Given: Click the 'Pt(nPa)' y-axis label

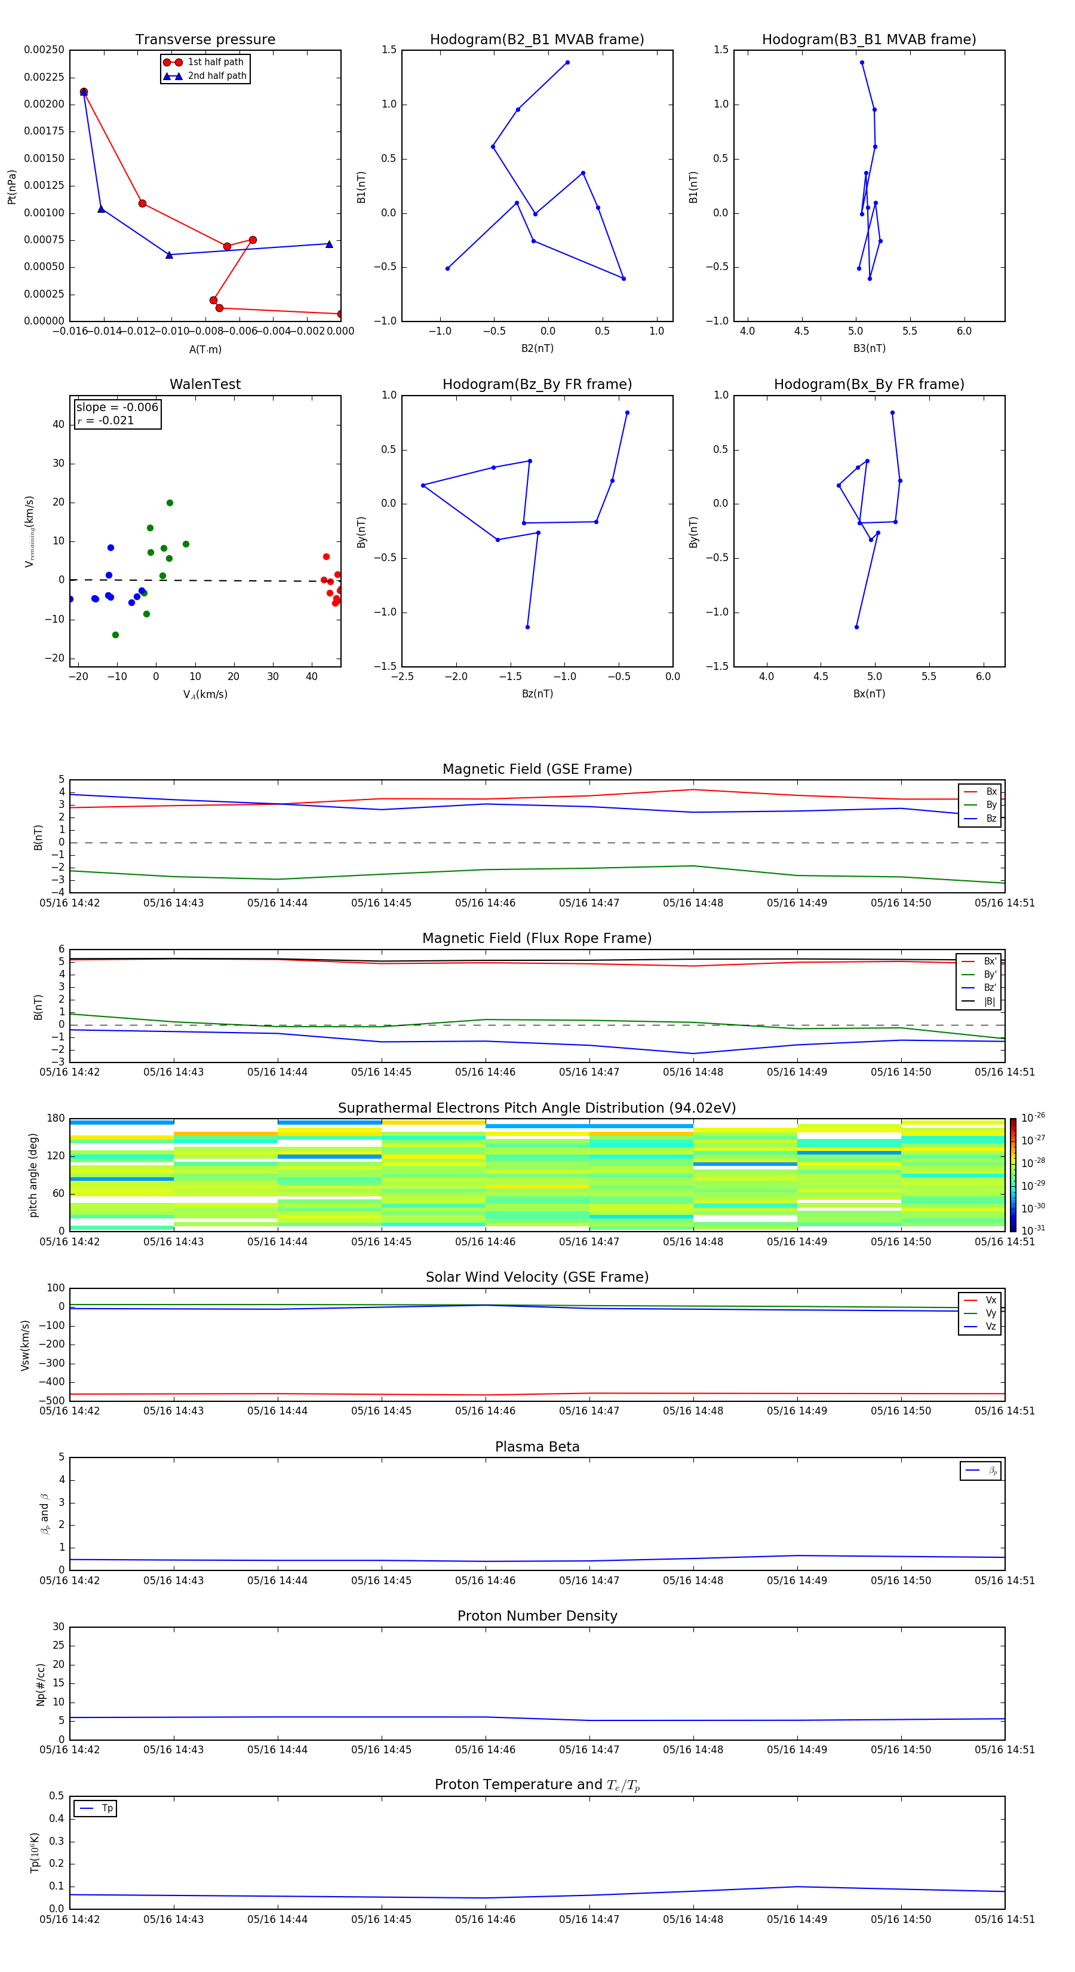Looking at the screenshot, I should (11, 187).
